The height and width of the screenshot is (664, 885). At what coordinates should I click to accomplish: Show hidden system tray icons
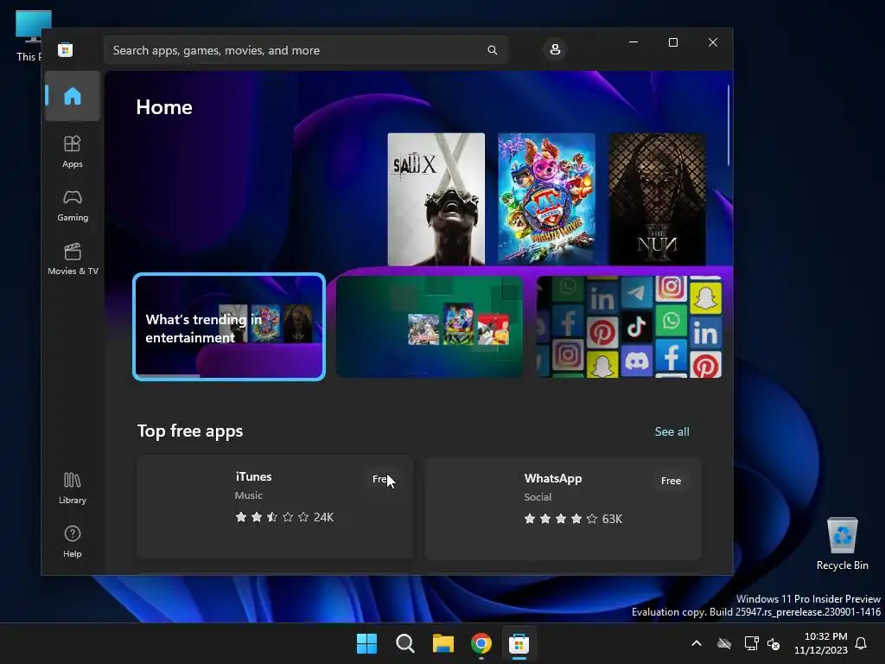697,643
